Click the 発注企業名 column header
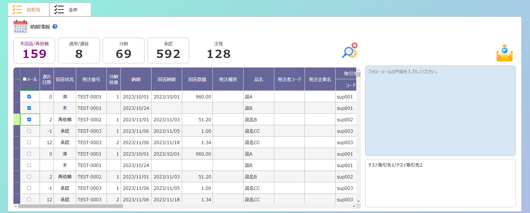The height and width of the screenshot is (213, 530). tap(320, 79)
